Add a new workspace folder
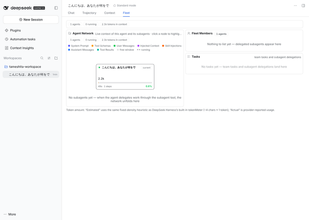This screenshot has width=309, height=220. tap(56, 58)
